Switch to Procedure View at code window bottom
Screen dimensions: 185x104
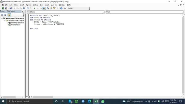(x=27, y=97)
